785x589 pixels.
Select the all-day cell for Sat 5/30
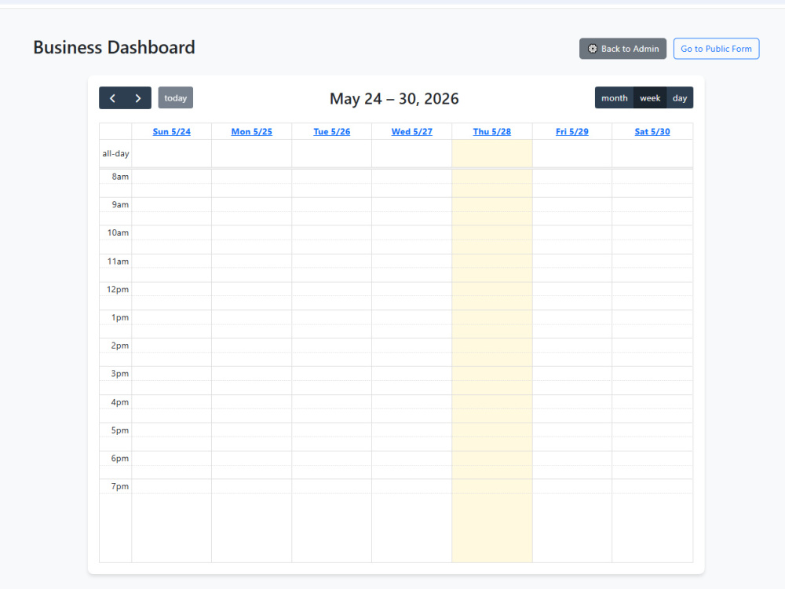click(652, 153)
